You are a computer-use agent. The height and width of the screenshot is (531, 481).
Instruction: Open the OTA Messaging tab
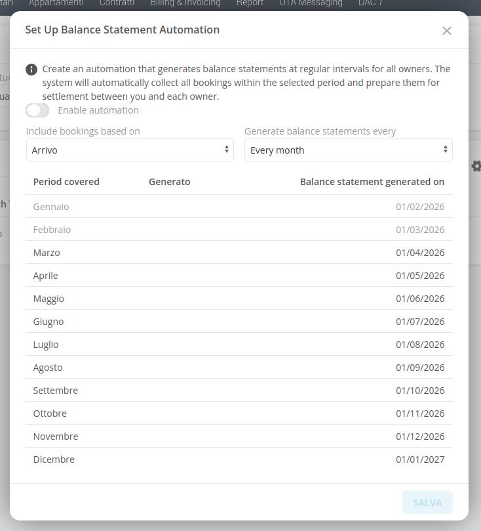coord(311,3)
